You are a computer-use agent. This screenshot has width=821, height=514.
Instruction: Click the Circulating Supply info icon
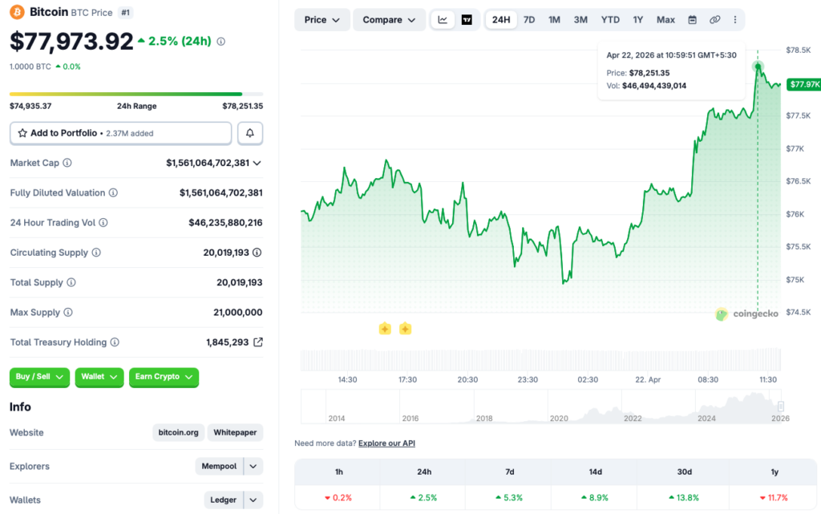(x=98, y=252)
